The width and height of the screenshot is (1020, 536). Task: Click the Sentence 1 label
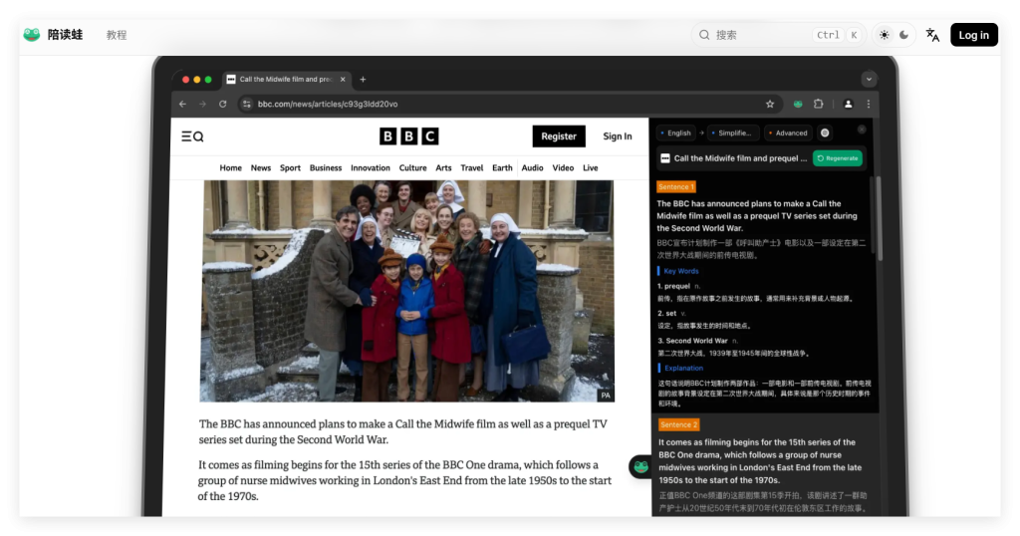tap(676, 186)
